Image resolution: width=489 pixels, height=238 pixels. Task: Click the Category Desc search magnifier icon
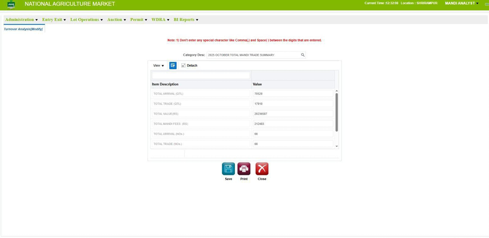(x=303, y=55)
